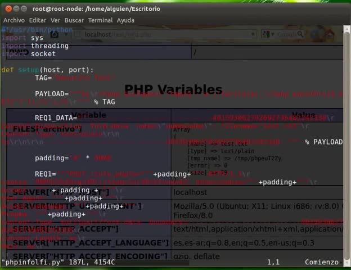351x270 pixels.
Task: Click the 'PHP Variables' heading in browser
Action: (x=173, y=89)
